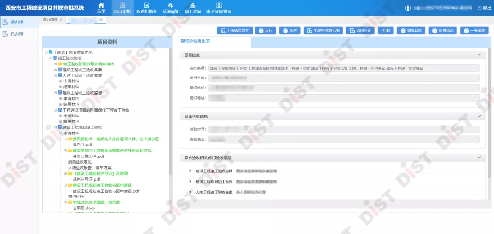Open 系统通知 notifications icon
Viewport: 494px width, 234px height.
[x=170, y=7]
